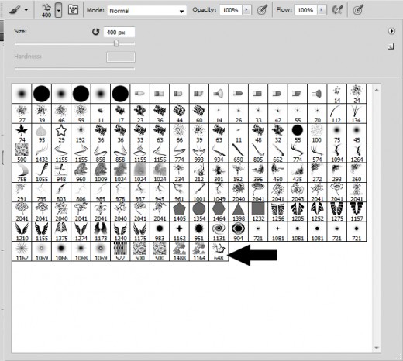Select the hexagon brush 1464
This screenshot has width=403, height=361.
219,212
